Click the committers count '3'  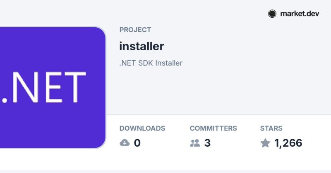(207, 143)
